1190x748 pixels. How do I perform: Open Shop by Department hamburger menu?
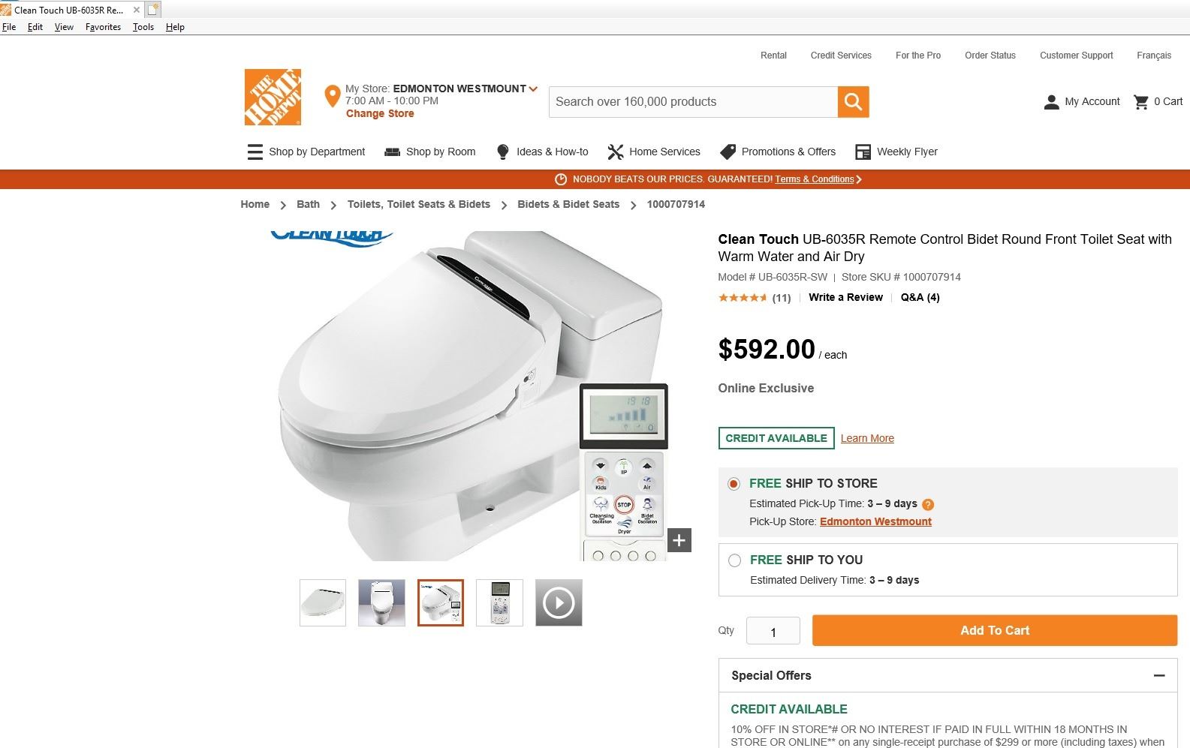(255, 152)
